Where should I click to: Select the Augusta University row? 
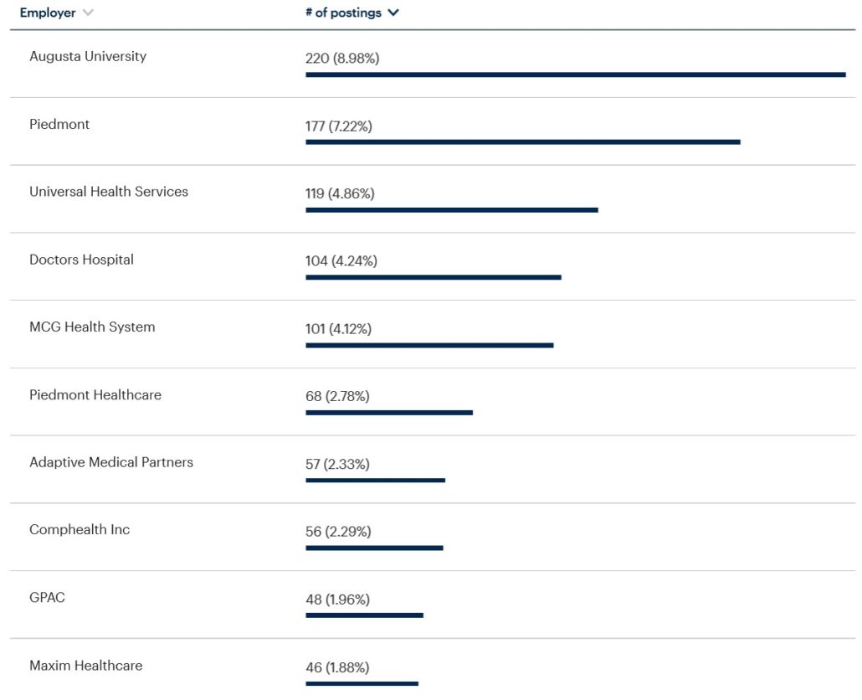(x=88, y=56)
